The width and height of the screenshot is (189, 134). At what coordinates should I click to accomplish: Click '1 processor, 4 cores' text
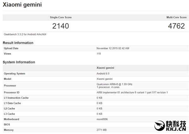point(108,87)
